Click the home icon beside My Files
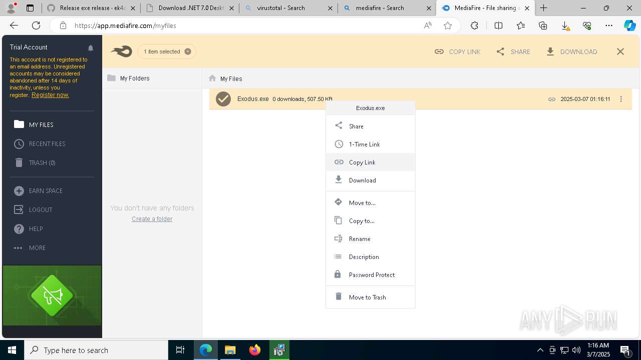The height and width of the screenshot is (360, 641). (x=212, y=78)
